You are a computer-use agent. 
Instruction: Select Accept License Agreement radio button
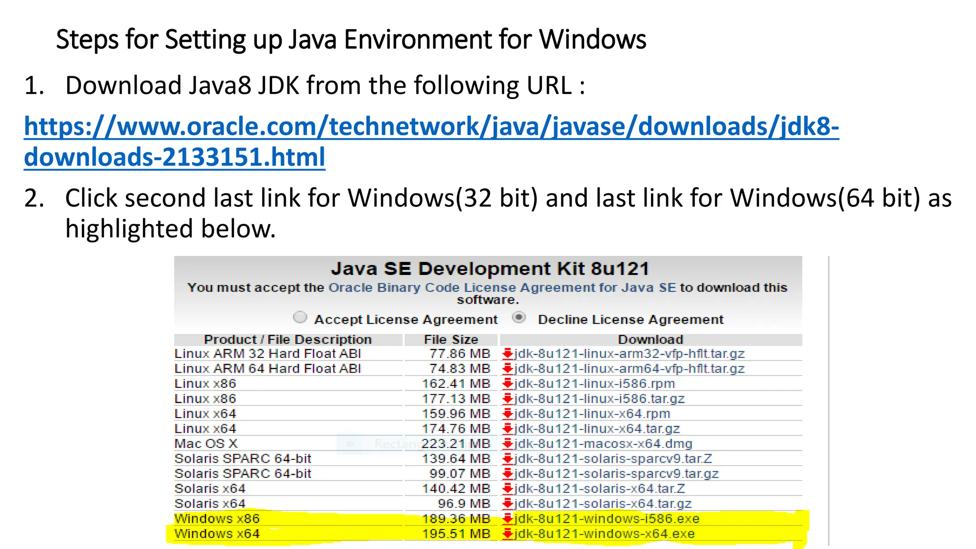point(300,317)
